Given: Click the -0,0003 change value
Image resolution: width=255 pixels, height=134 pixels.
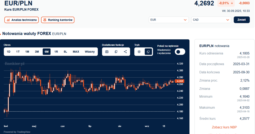Looking at the screenshot, I should (x=244, y=3).
